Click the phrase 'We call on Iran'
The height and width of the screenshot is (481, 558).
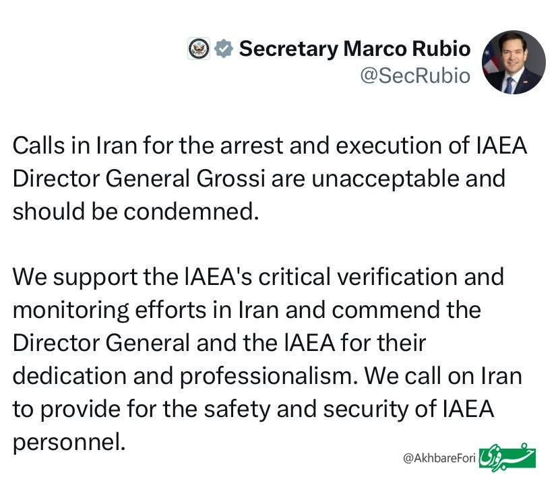(443, 376)
